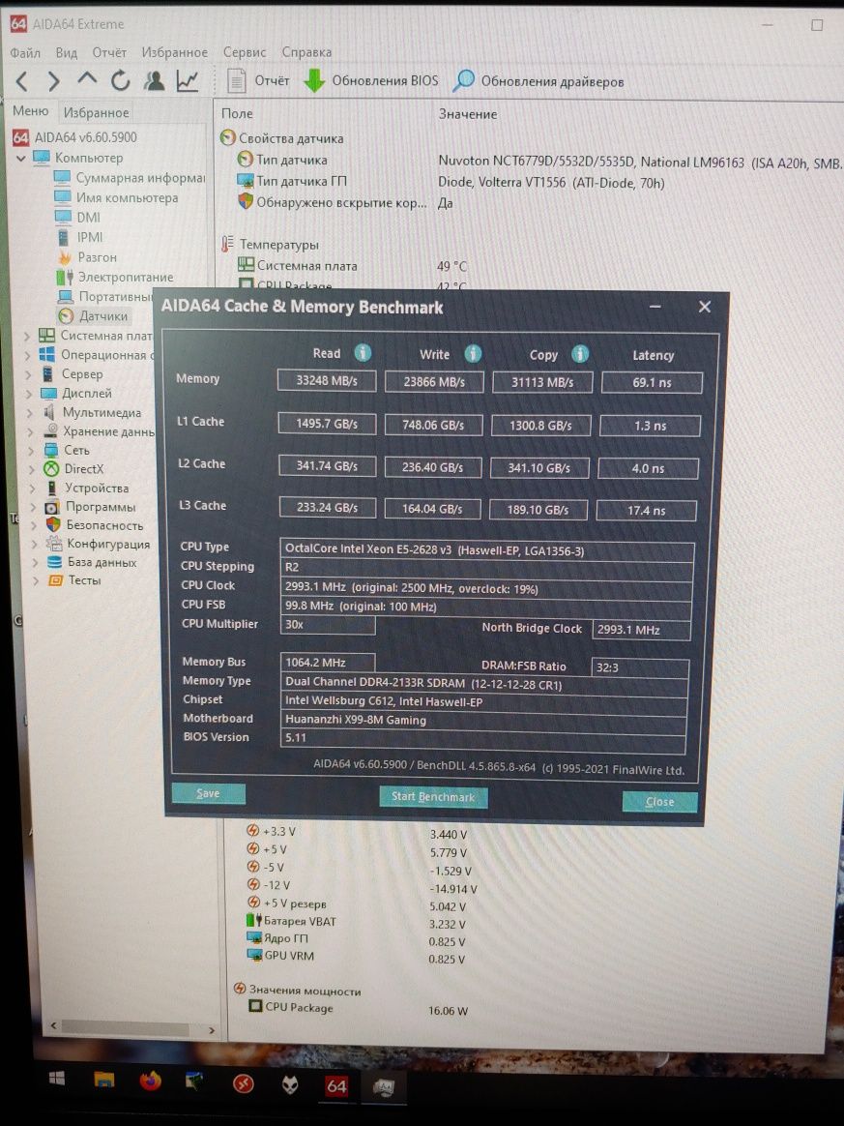Select the Системная плата temperature row
The width and height of the screenshot is (844, 1126).
[x=352, y=266]
